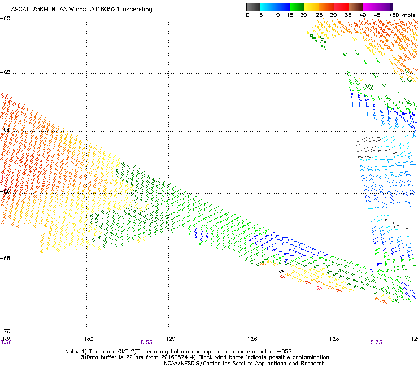
Task: Click the "35" label under the color bar
Action: [348, 15]
